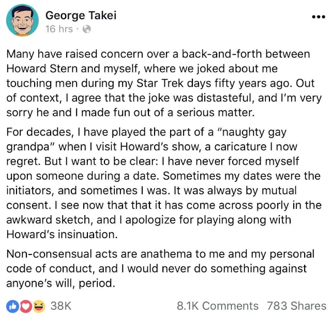Click the globe public-audience icon
The height and width of the screenshot is (315, 331).
tap(87, 29)
